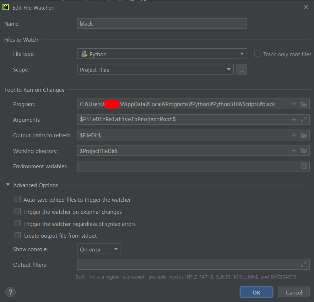Expand the Output filters editor
Screen dimensions: 314x302
click(x=304, y=264)
